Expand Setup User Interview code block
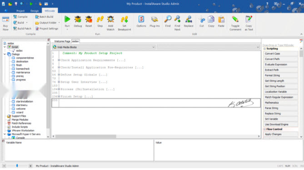This screenshot has width=304, height=170. point(59,82)
